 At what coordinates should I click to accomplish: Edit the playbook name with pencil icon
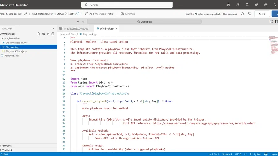point(26,14)
